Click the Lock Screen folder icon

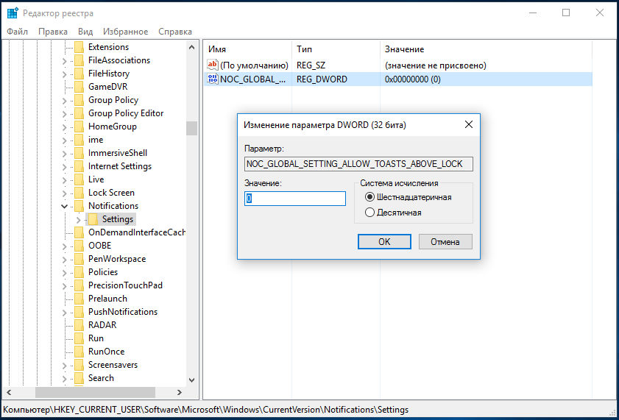click(79, 193)
